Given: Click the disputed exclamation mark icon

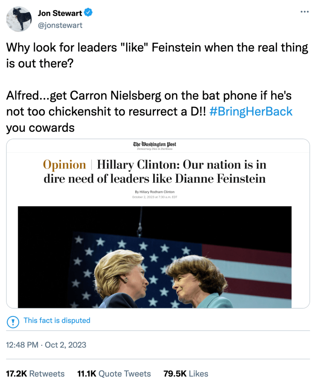Looking at the screenshot, I should [x=14, y=321].
